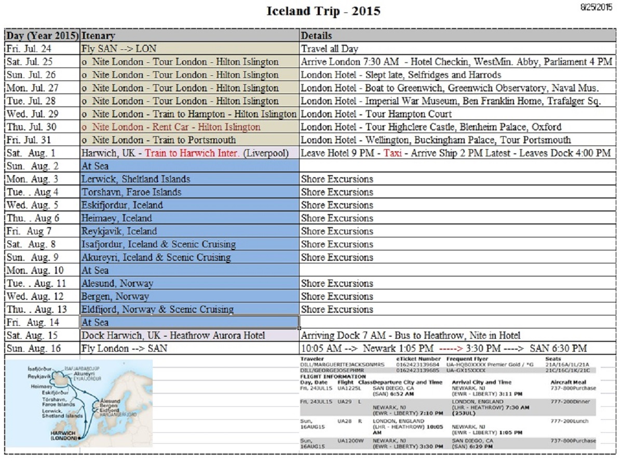The height and width of the screenshot is (464, 623).
Task: Select the Itenary column header cell
Action: click(x=189, y=36)
